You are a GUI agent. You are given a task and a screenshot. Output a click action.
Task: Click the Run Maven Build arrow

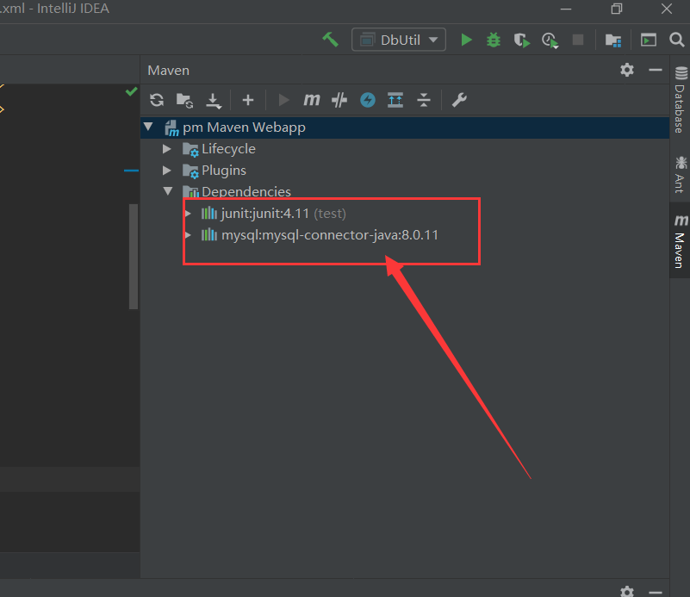tap(283, 100)
